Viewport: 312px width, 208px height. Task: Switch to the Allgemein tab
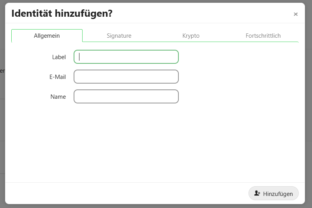47,36
